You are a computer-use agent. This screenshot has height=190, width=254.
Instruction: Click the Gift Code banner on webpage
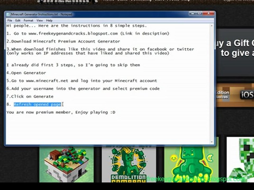235,53
